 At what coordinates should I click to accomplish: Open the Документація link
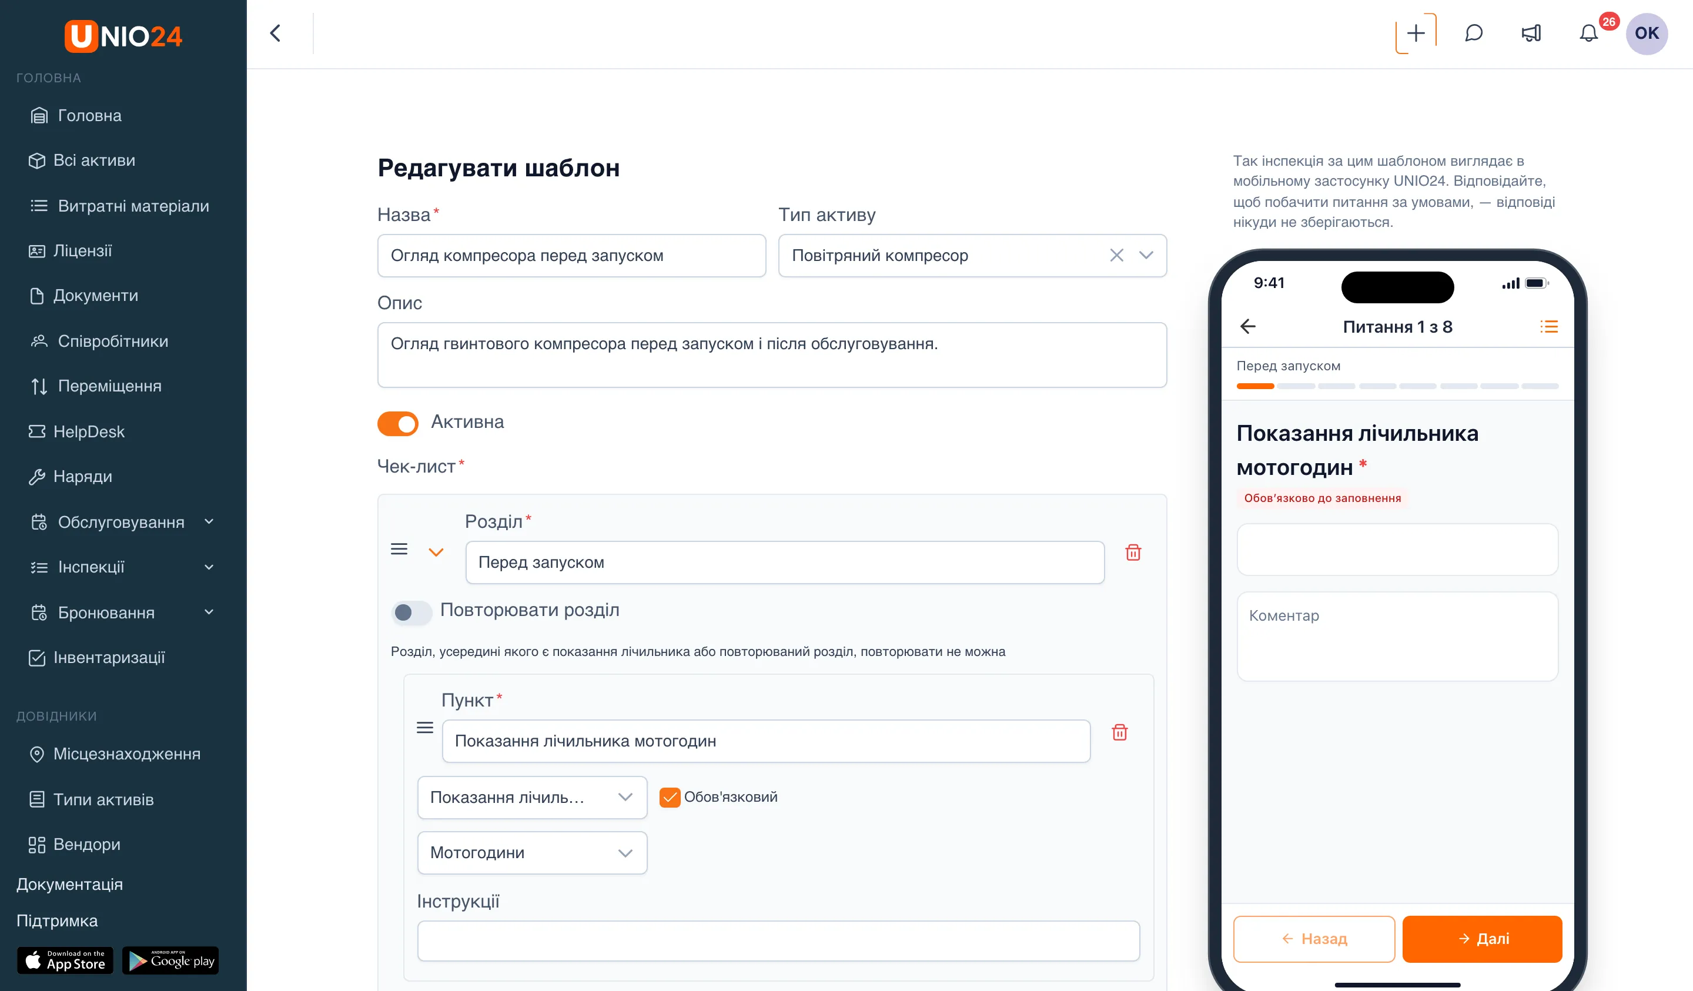click(x=70, y=884)
